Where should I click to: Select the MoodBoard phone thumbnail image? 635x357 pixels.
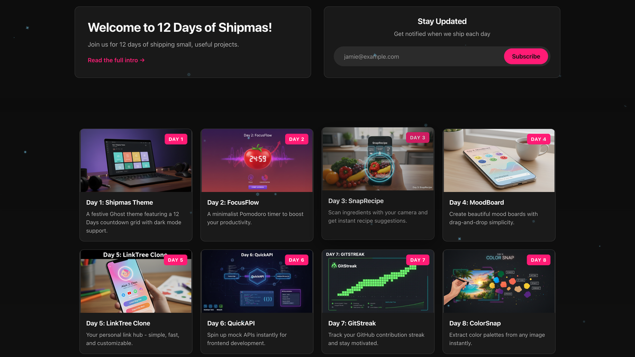[x=499, y=161]
